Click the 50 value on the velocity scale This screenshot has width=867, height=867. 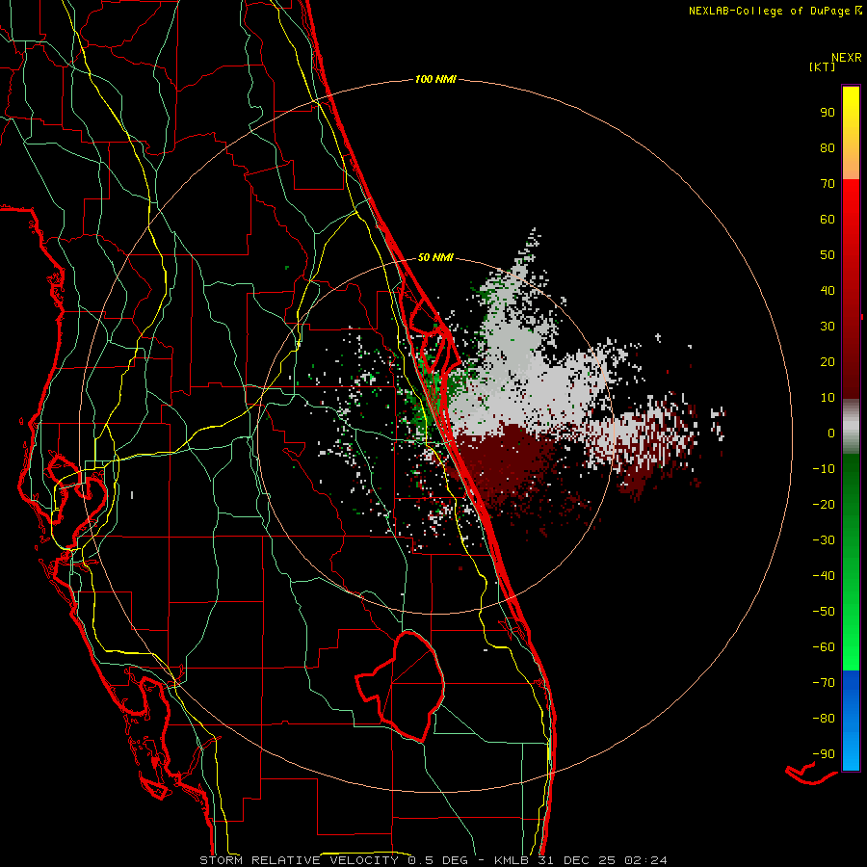tap(828, 255)
